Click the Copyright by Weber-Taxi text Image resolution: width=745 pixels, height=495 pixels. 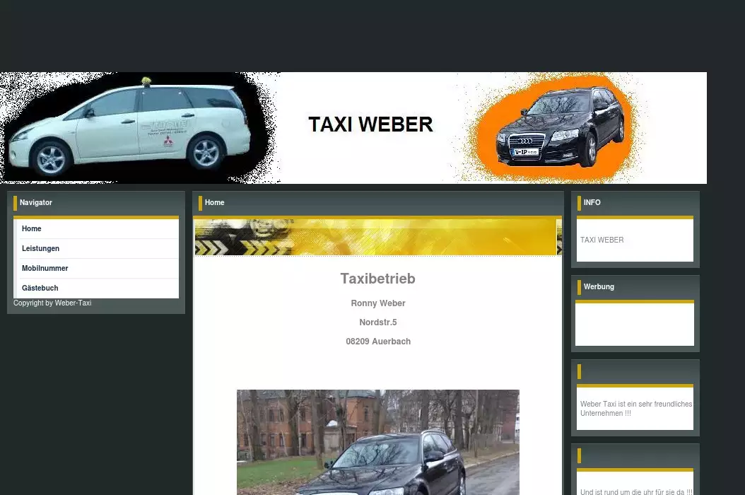point(52,303)
